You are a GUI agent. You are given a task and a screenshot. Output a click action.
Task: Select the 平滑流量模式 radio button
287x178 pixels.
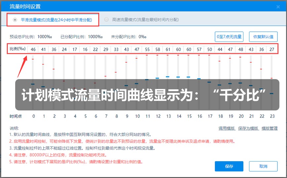(x=15, y=20)
